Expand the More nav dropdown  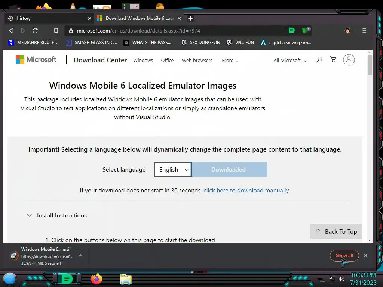click(230, 60)
